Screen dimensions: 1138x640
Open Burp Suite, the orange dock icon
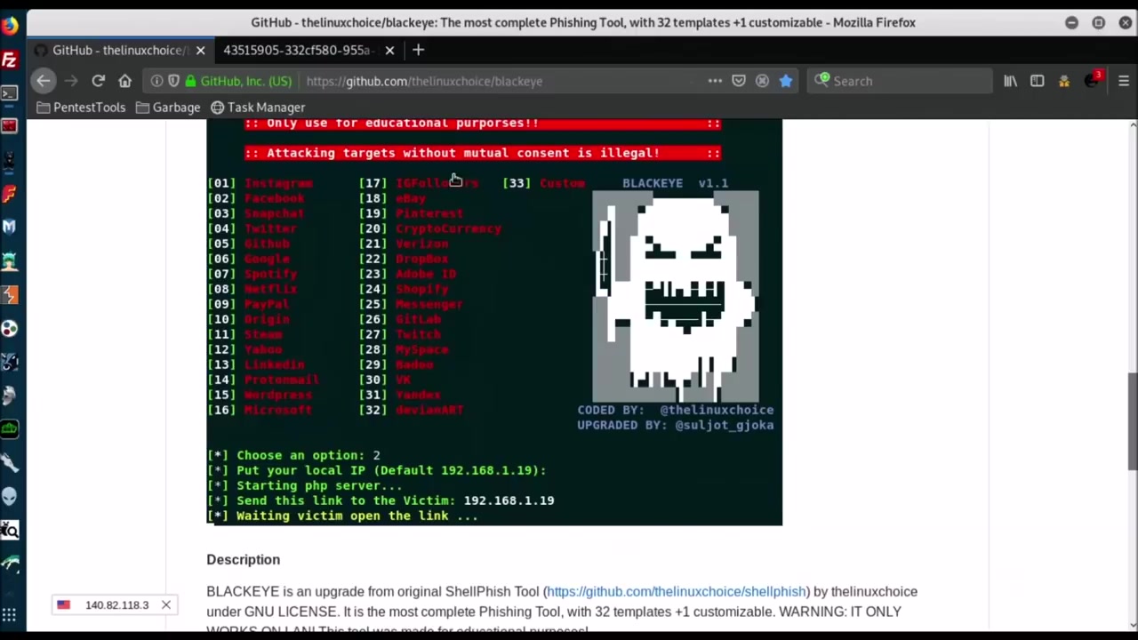click(9, 295)
